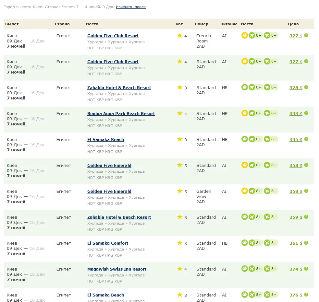Screen dimensions: 319x302
Task: Click the 361 $ price link
Action: (x=296, y=243)
